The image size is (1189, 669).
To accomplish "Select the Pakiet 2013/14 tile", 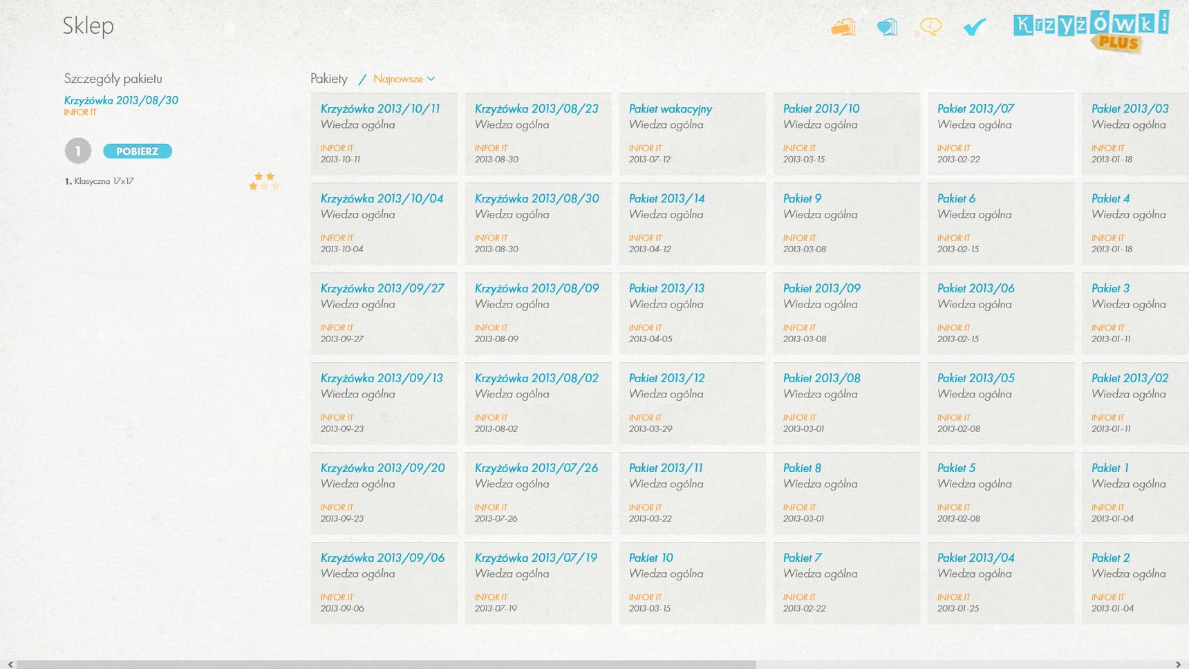I will tap(692, 224).
